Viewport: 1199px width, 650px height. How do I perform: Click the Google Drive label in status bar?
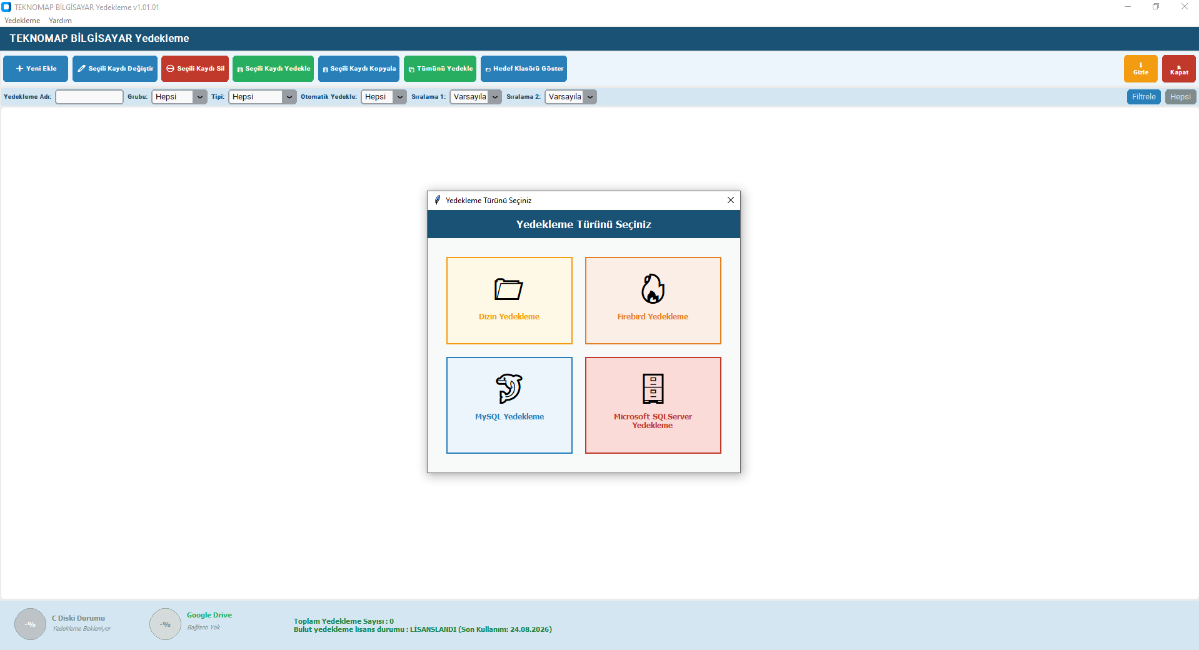209,615
